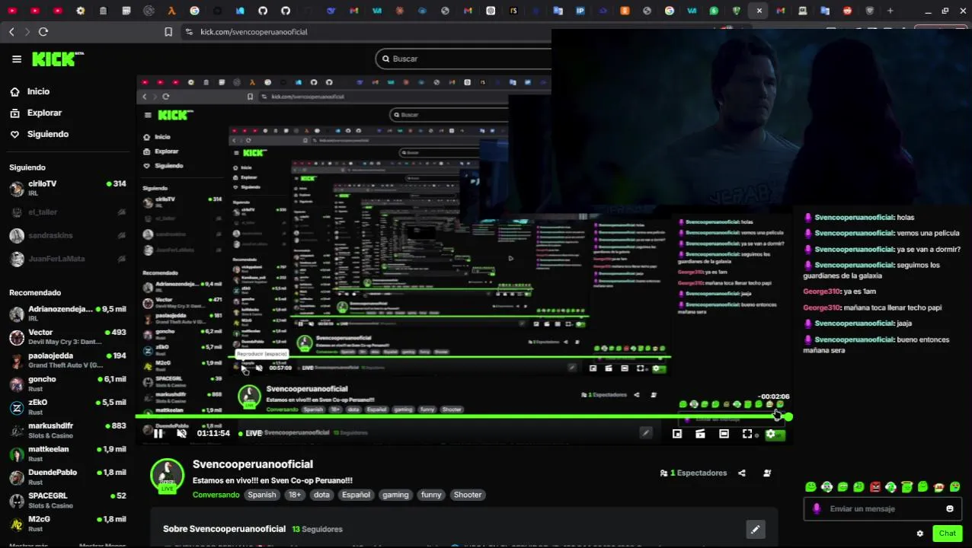The image size is (972, 548).
Task: Open Vector Devil May Cry channel
Action: [67, 337]
